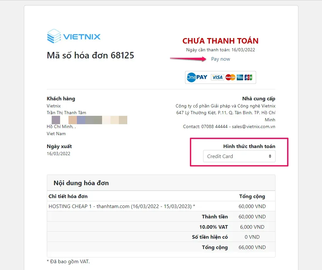Click the Vietnix logo
Viewport: 322px width, 270px height.
[x=74, y=36]
